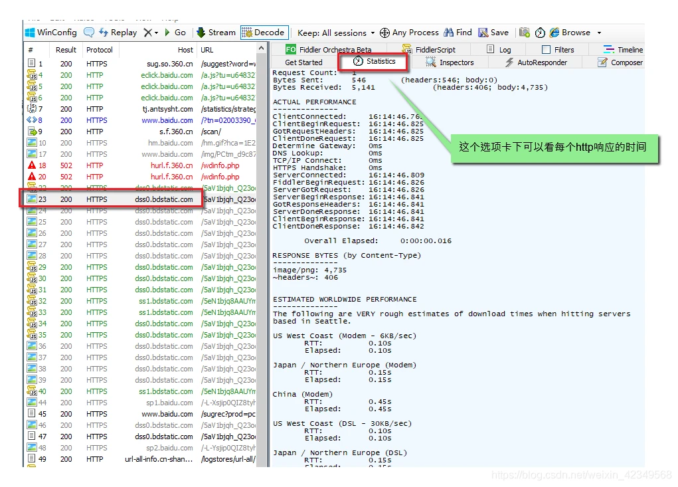This screenshot has width=678, height=487.
Task: Click the JSON icon of session 7
Action: click(32, 108)
